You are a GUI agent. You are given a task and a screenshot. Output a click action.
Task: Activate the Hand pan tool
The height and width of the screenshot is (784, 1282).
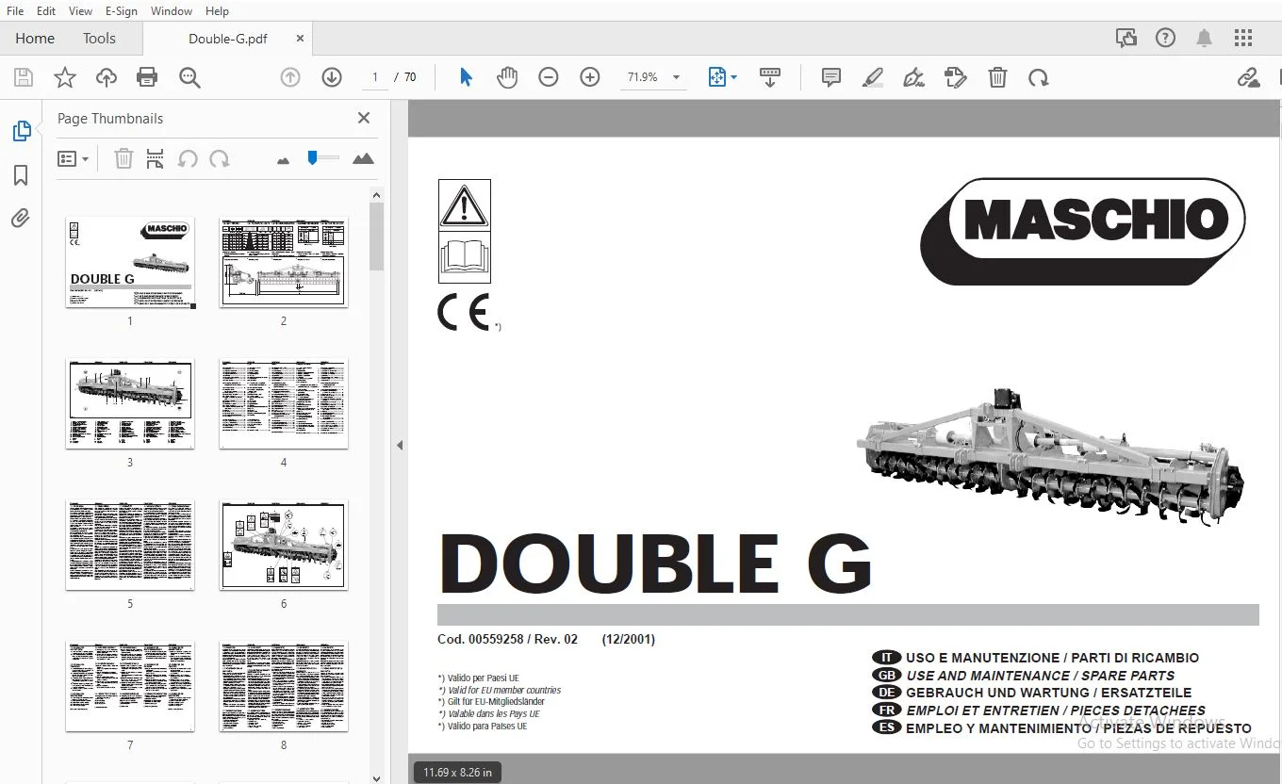(x=507, y=77)
